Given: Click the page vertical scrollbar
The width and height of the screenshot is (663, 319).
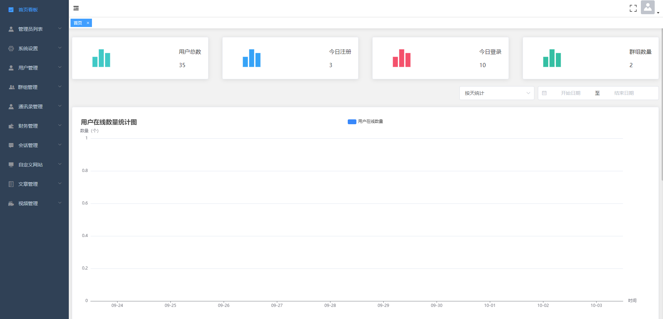Looking at the screenshot, I should [662, 104].
